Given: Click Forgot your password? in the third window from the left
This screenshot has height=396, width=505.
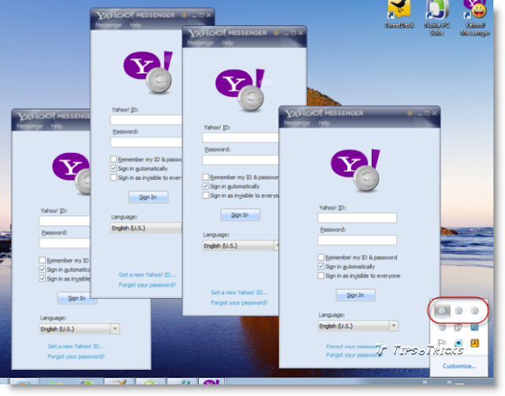Looking at the screenshot, I should (239, 303).
